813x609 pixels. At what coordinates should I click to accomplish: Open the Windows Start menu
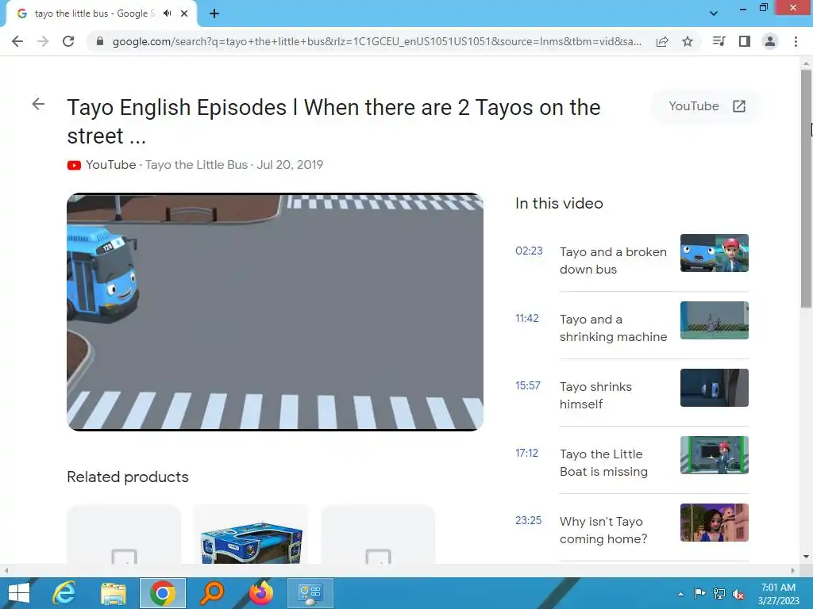pyautogui.click(x=17, y=593)
